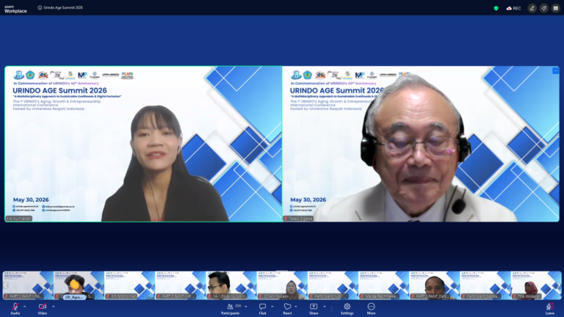The image size is (564, 317).
Task: Go to previous participants with left arrow
Action: [x=6, y=285]
